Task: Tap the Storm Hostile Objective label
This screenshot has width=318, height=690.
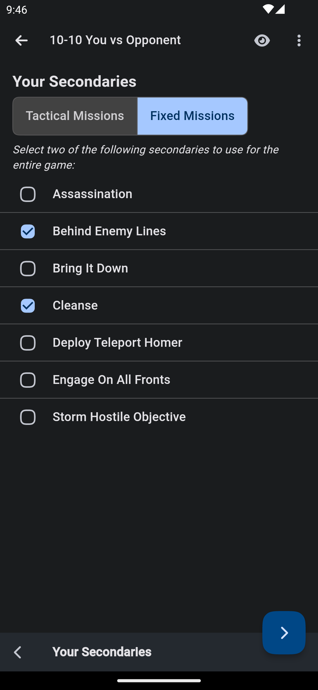Action: click(119, 417)
